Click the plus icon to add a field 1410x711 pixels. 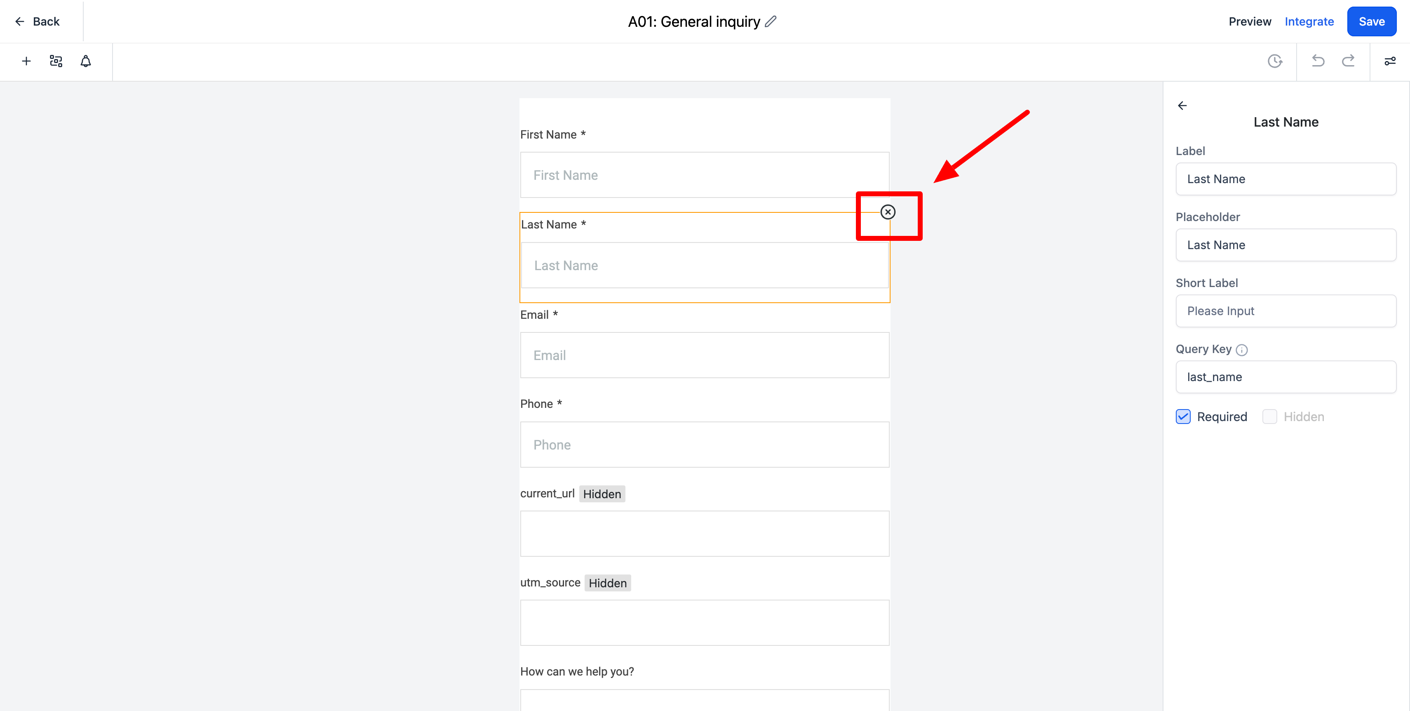tap(26, 61)
